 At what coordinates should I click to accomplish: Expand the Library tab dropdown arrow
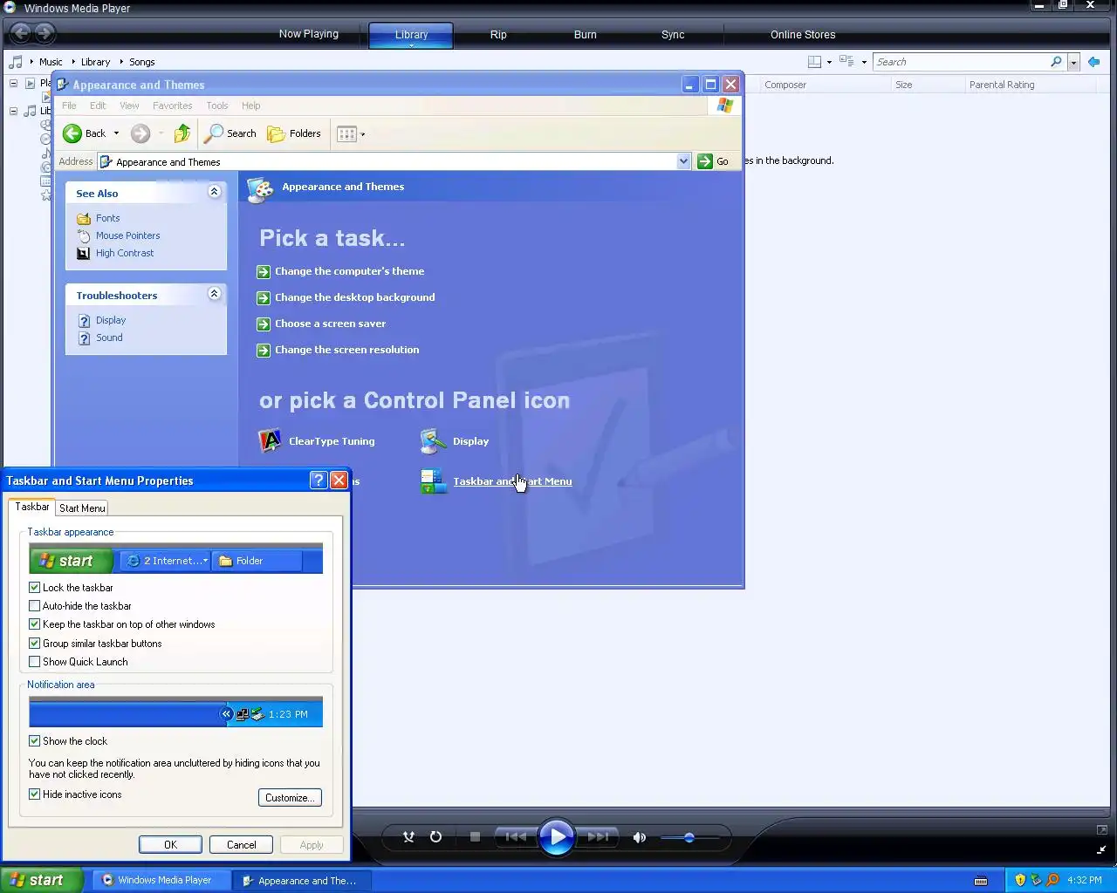[411, 45]
